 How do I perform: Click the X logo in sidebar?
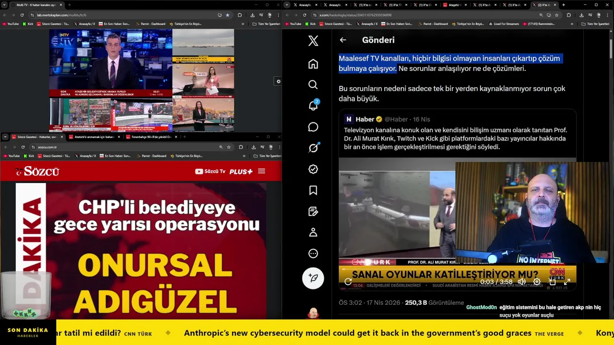pyautogui.click(x=313, y=41)
